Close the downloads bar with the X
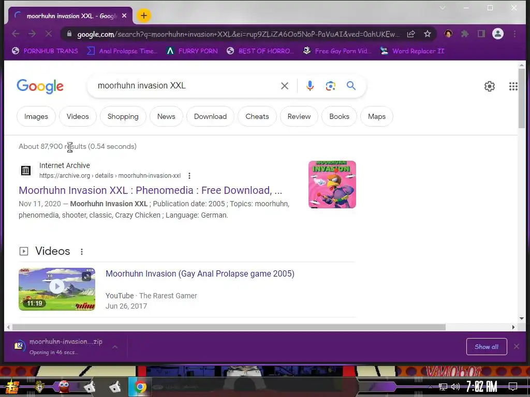This screenshot has width=530, height=397. tap(516, 346)
